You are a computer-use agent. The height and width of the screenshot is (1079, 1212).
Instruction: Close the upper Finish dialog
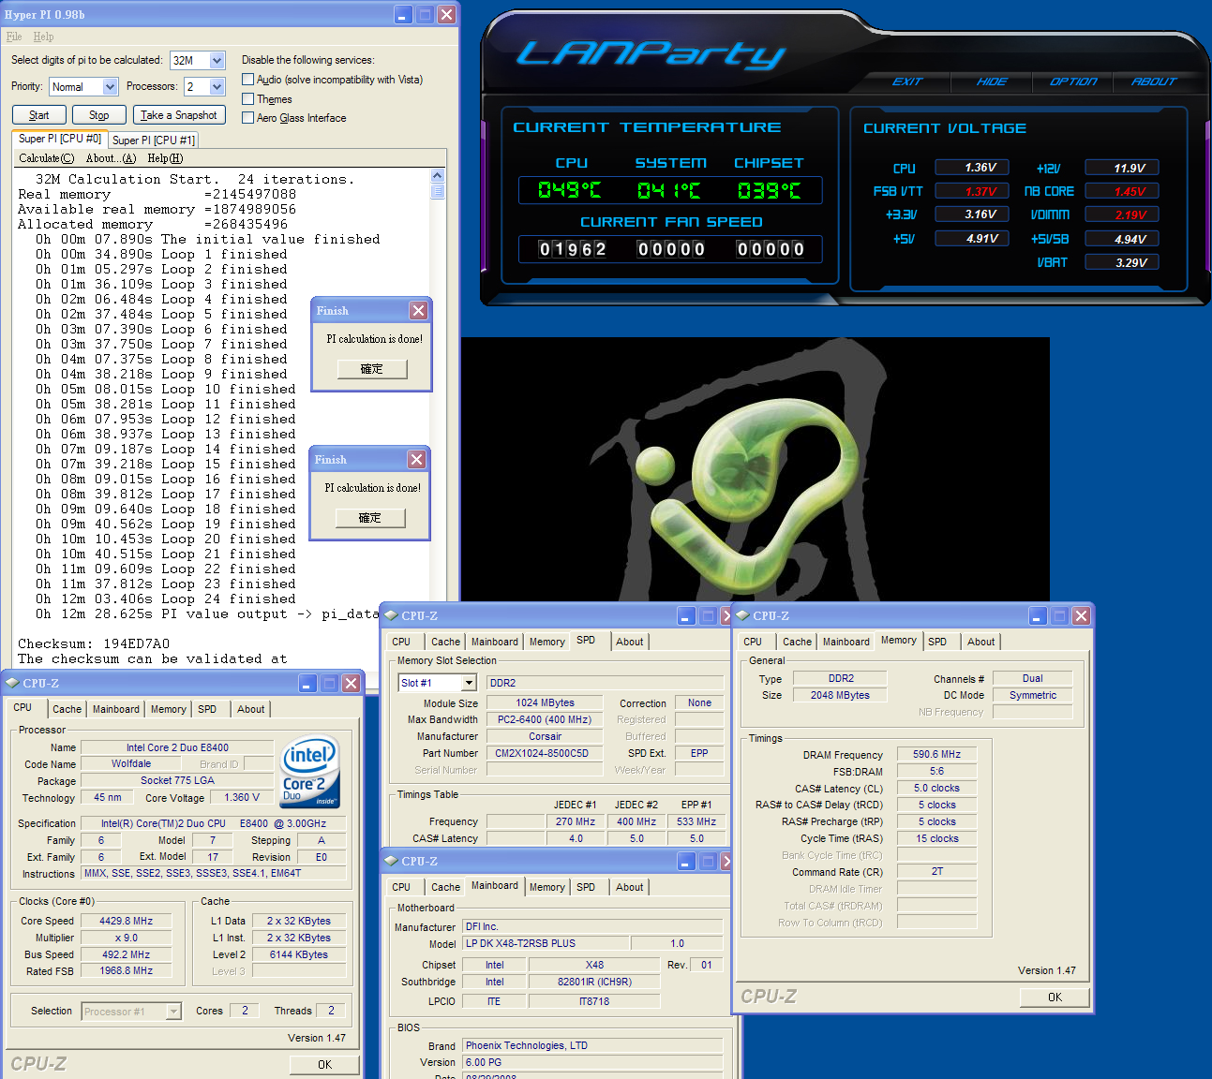click(418, 311)
